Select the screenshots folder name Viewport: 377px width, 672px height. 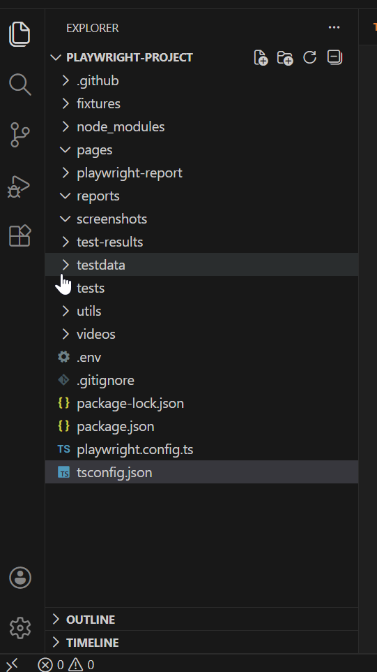[x=111, y=219]
